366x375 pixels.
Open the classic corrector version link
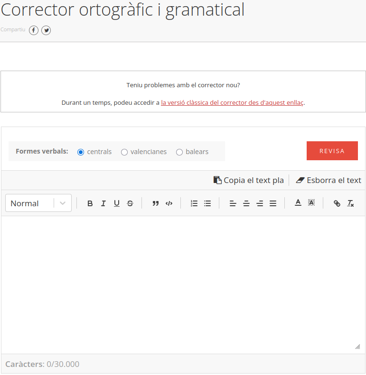pos(232,102)
